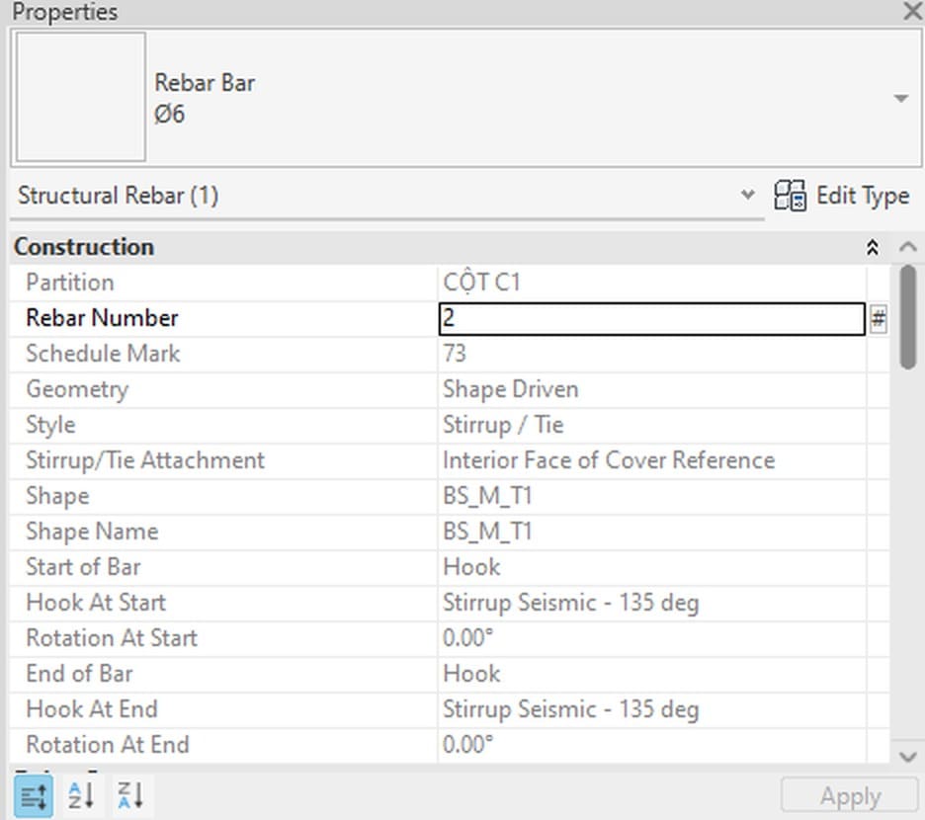Click the End of Bar value Hook

click(x=471, y=674)
